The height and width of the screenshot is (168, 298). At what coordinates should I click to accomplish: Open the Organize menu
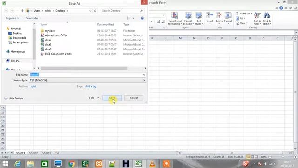(x=12, y=18)
